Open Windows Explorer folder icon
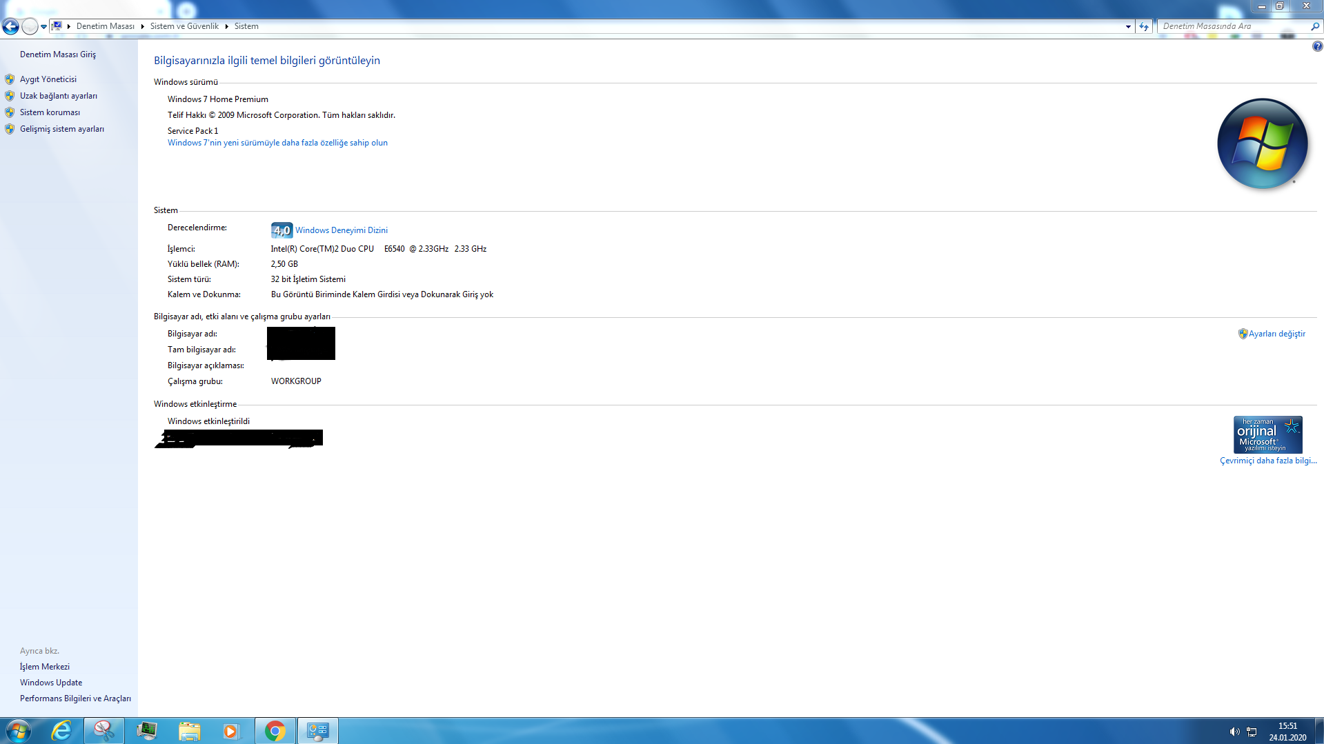This screenshot has width=1324, height=744. (189, 731)
